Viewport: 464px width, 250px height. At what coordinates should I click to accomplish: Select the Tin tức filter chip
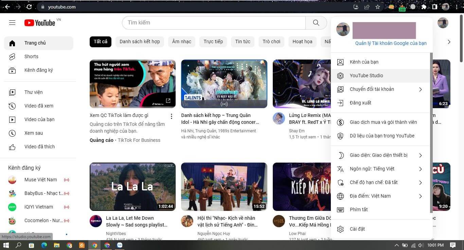(x=243, y=41)
